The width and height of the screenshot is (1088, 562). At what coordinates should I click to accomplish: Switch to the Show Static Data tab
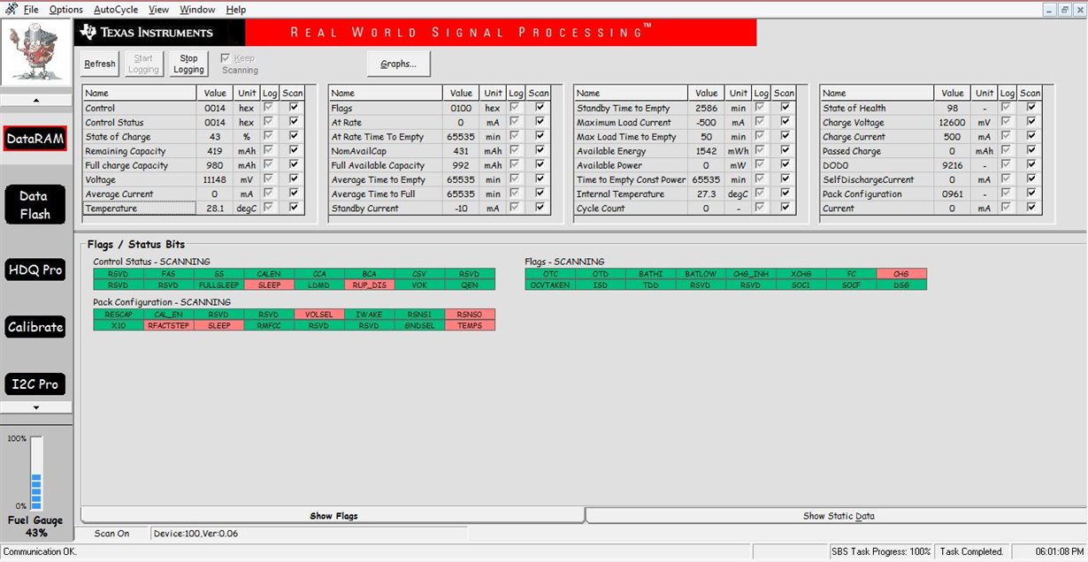pyautogui.click(x=839, y=516)
